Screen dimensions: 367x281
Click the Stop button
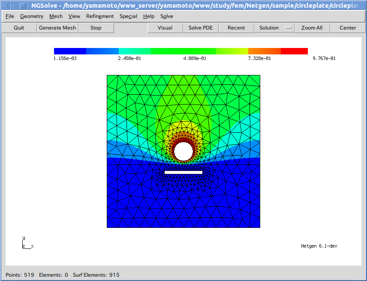(96, 28)
